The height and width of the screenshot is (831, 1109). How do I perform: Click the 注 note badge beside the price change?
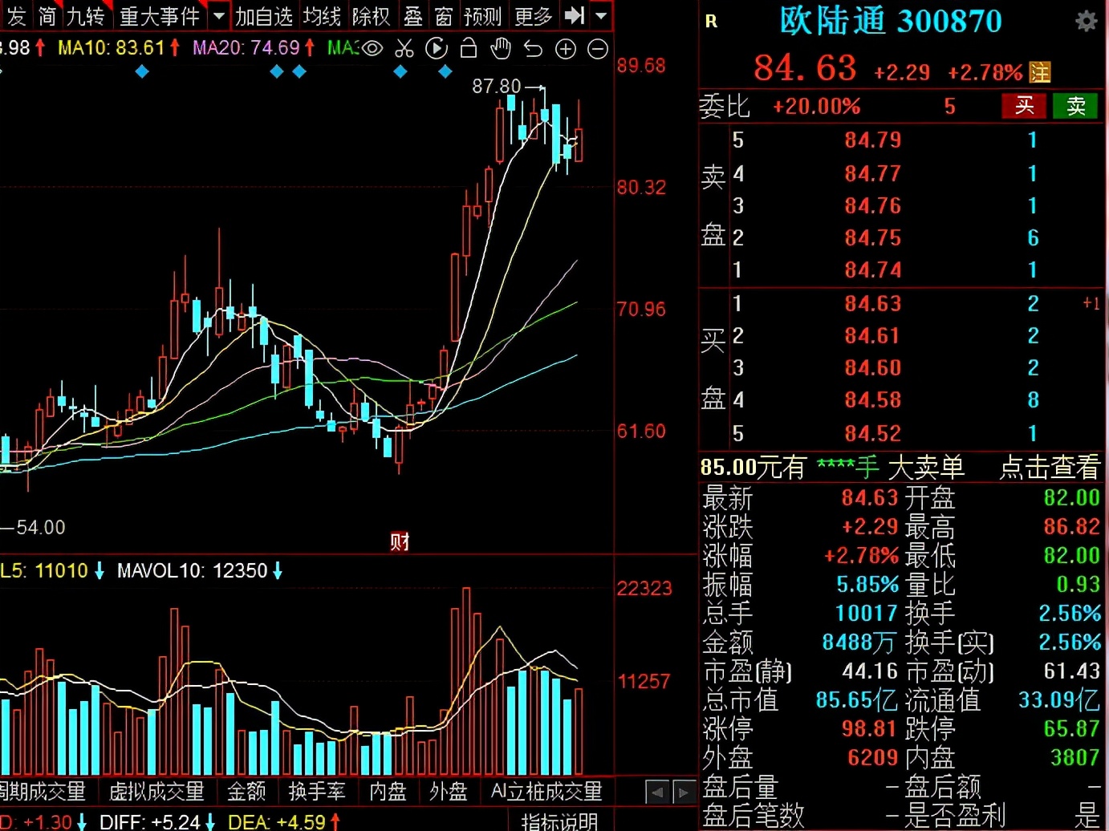click(1040, 73)
